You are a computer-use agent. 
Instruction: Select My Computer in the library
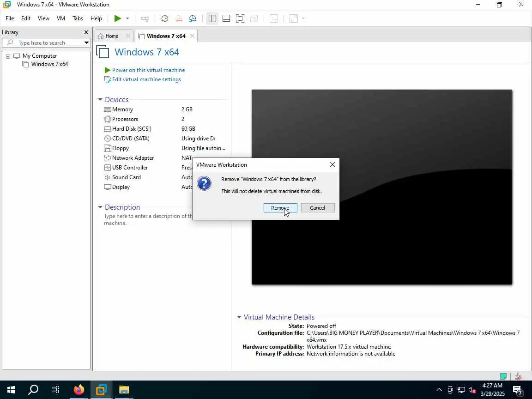[x=39, y=56]
